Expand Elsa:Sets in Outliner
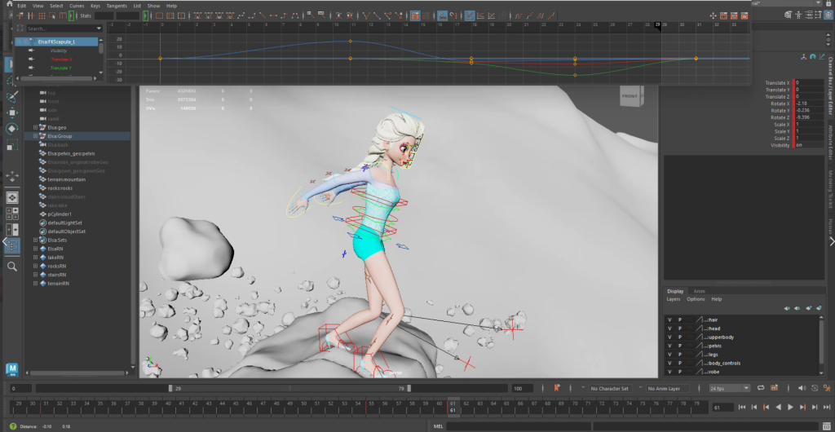The width and height of the screenshot is (835, 432). pos(36,240)
